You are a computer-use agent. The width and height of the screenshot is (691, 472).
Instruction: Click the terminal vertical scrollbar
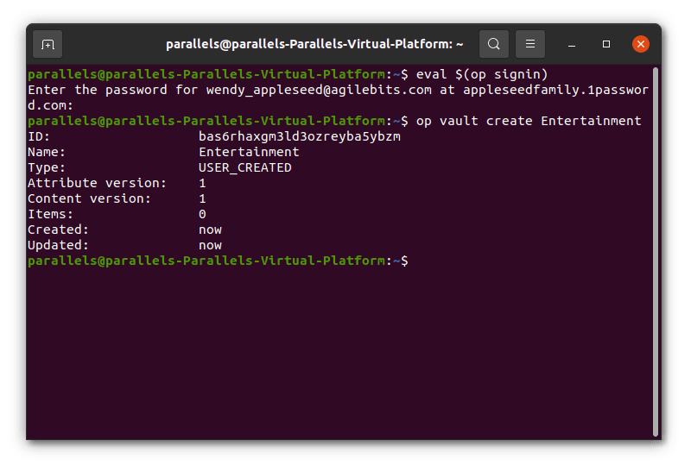(x=656, y=251)
